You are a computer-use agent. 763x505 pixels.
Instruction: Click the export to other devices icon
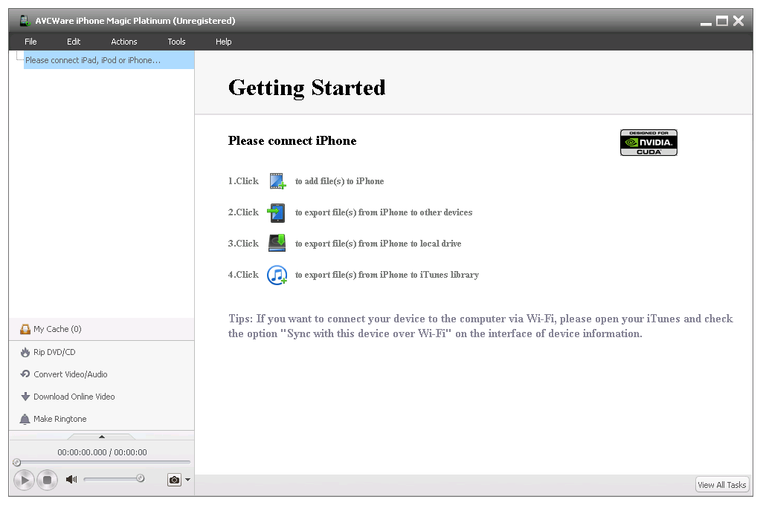[x=277, y=212]
